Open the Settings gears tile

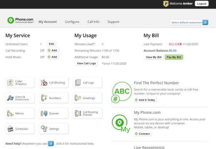tap(54, 129)
